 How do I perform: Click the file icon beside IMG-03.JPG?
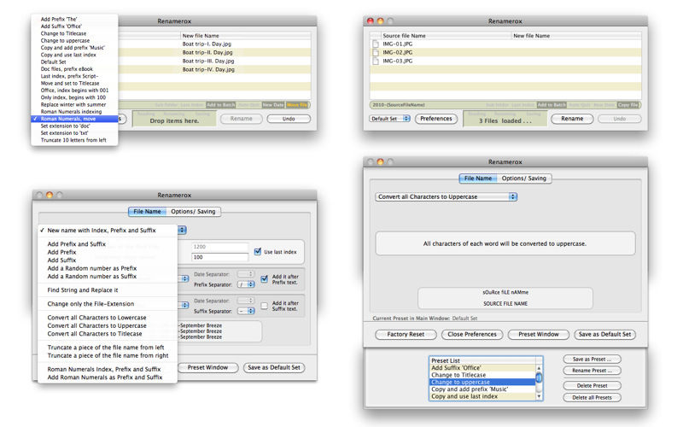(x=376, y=61)
